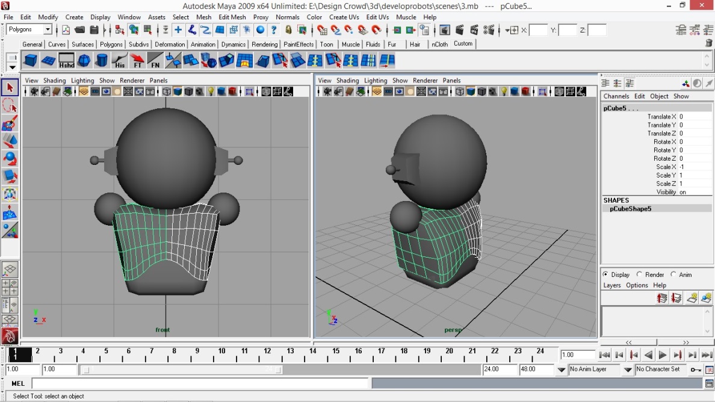Click the His history shelf icon
Screen dimensions: 715x402
pos(120,61)
